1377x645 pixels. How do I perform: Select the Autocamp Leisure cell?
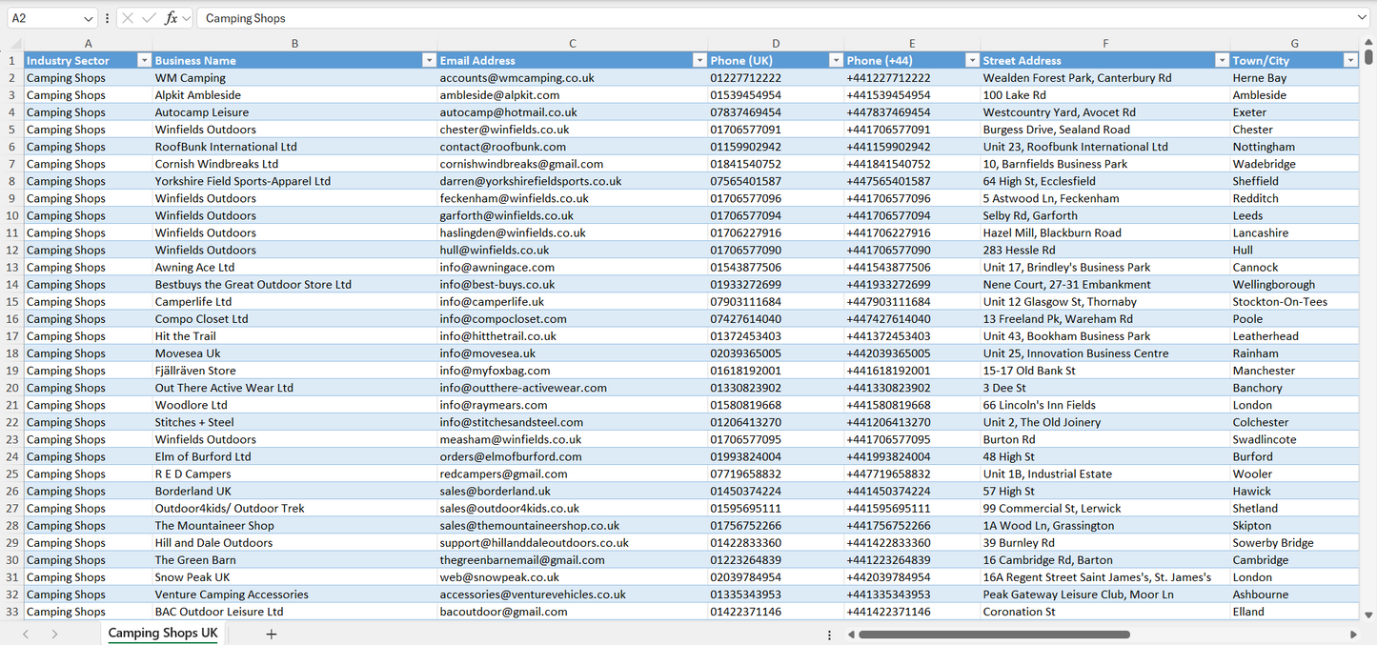point(294,112)
